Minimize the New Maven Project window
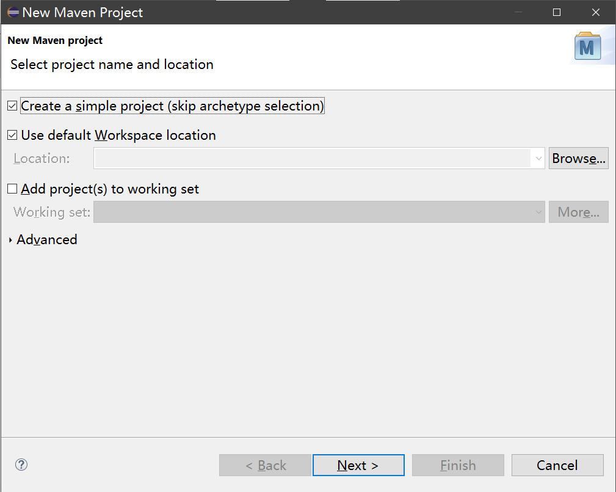The width and height of the screenshot is (616, 492). pyautogui.click(x=517, y=12)
